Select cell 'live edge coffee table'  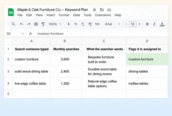pos(32,83)
